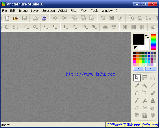Swap foreground and background colors
This screenshot has width=159, height=128.
(147, 36)
